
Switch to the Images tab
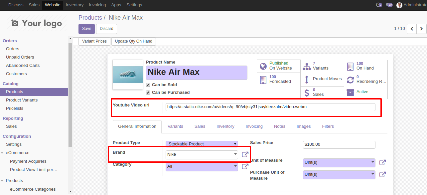[304, 126]
